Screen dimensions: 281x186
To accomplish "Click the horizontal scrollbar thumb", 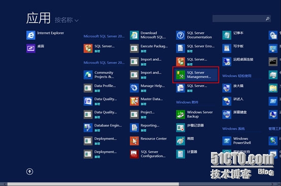I will point(93,184).
